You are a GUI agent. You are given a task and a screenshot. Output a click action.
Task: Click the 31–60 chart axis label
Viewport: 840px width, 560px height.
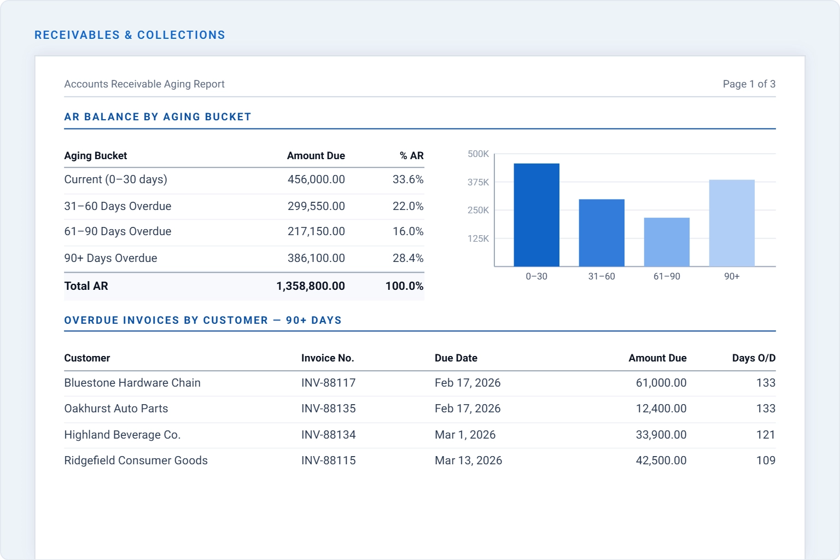(602, 277)
